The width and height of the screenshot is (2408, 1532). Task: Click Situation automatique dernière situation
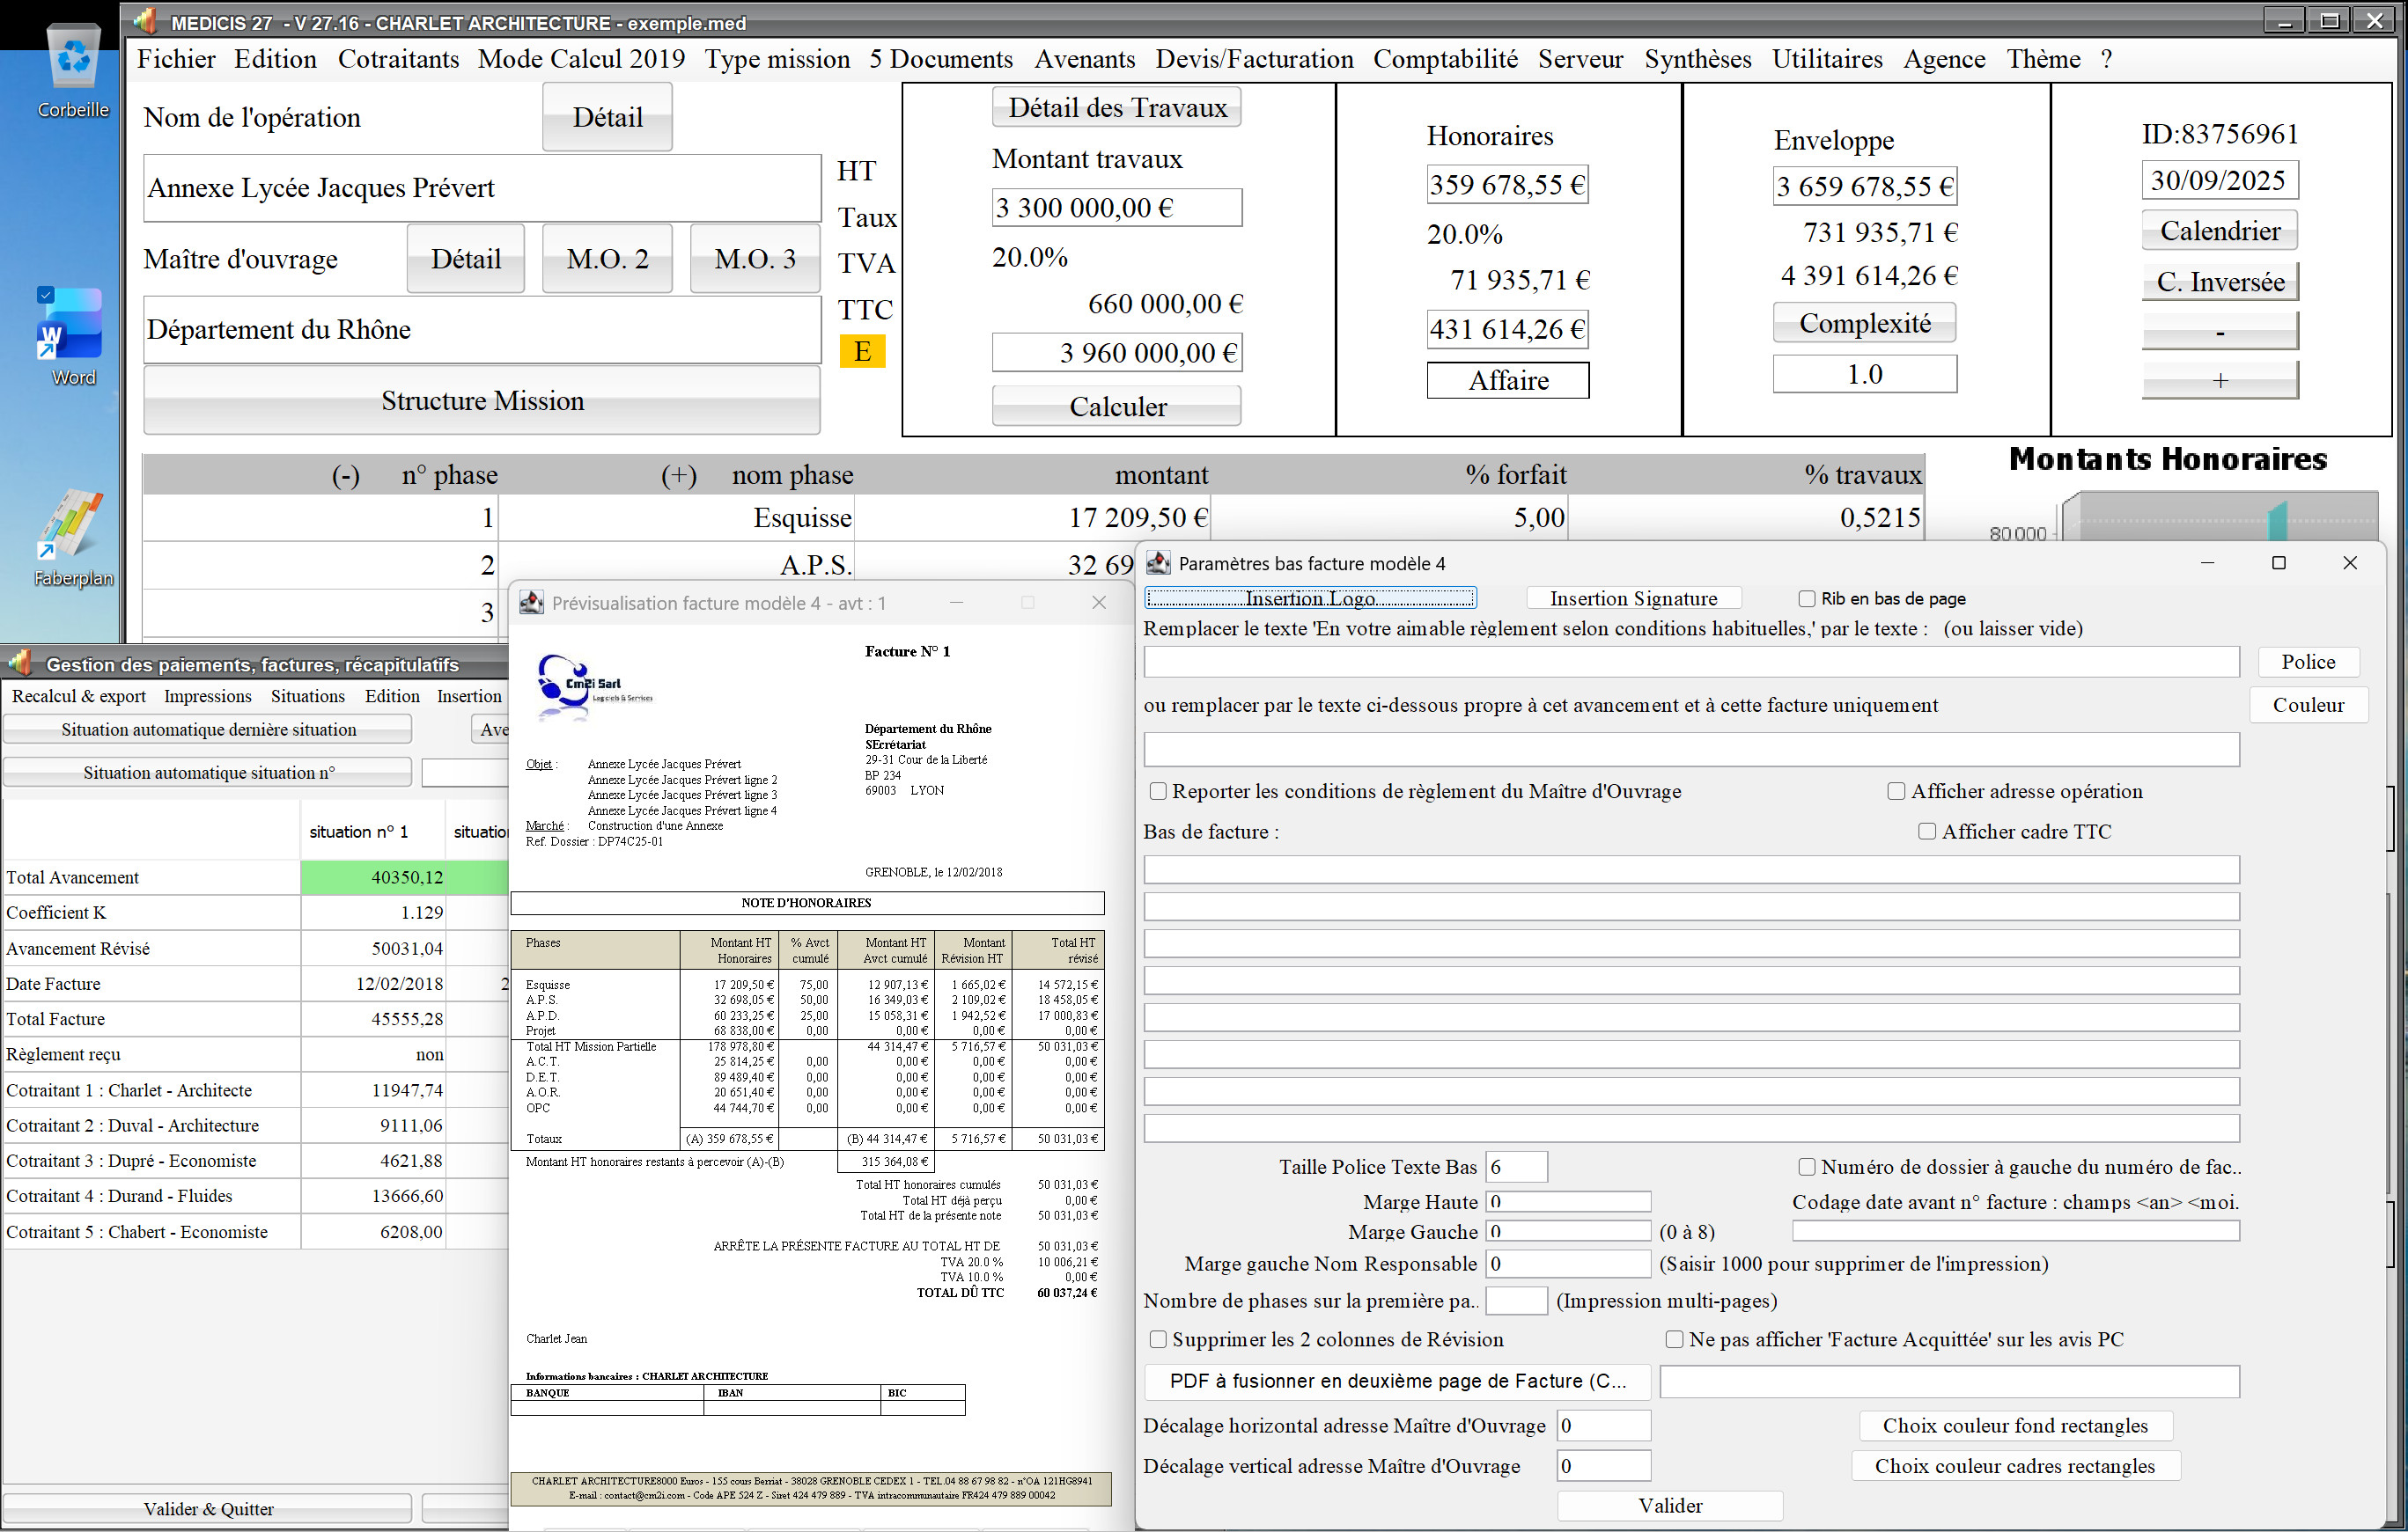[x=208, y=729]
